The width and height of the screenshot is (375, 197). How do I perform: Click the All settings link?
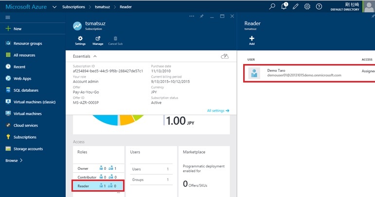pyautogui.click(x=218, y=111)
